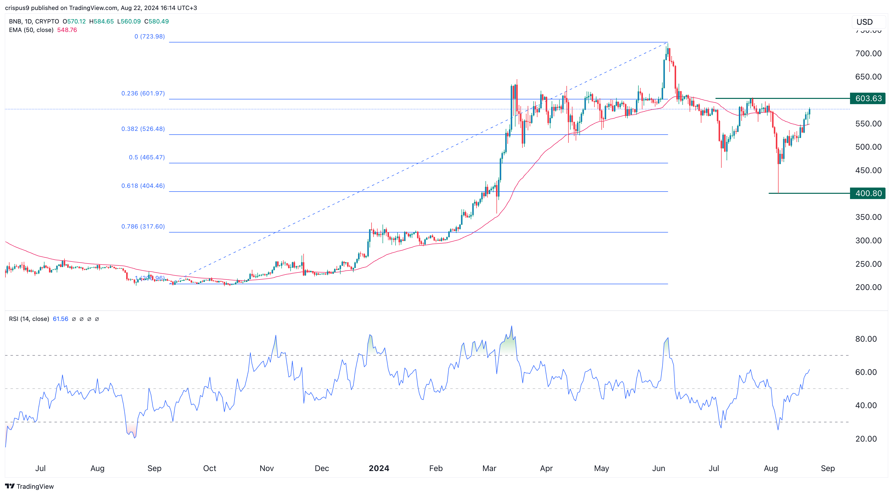The height and width of the screenshot is (495, 893).
Task: Click the Fibonacci label 0 (723.98)
Action: pos(149,36)
